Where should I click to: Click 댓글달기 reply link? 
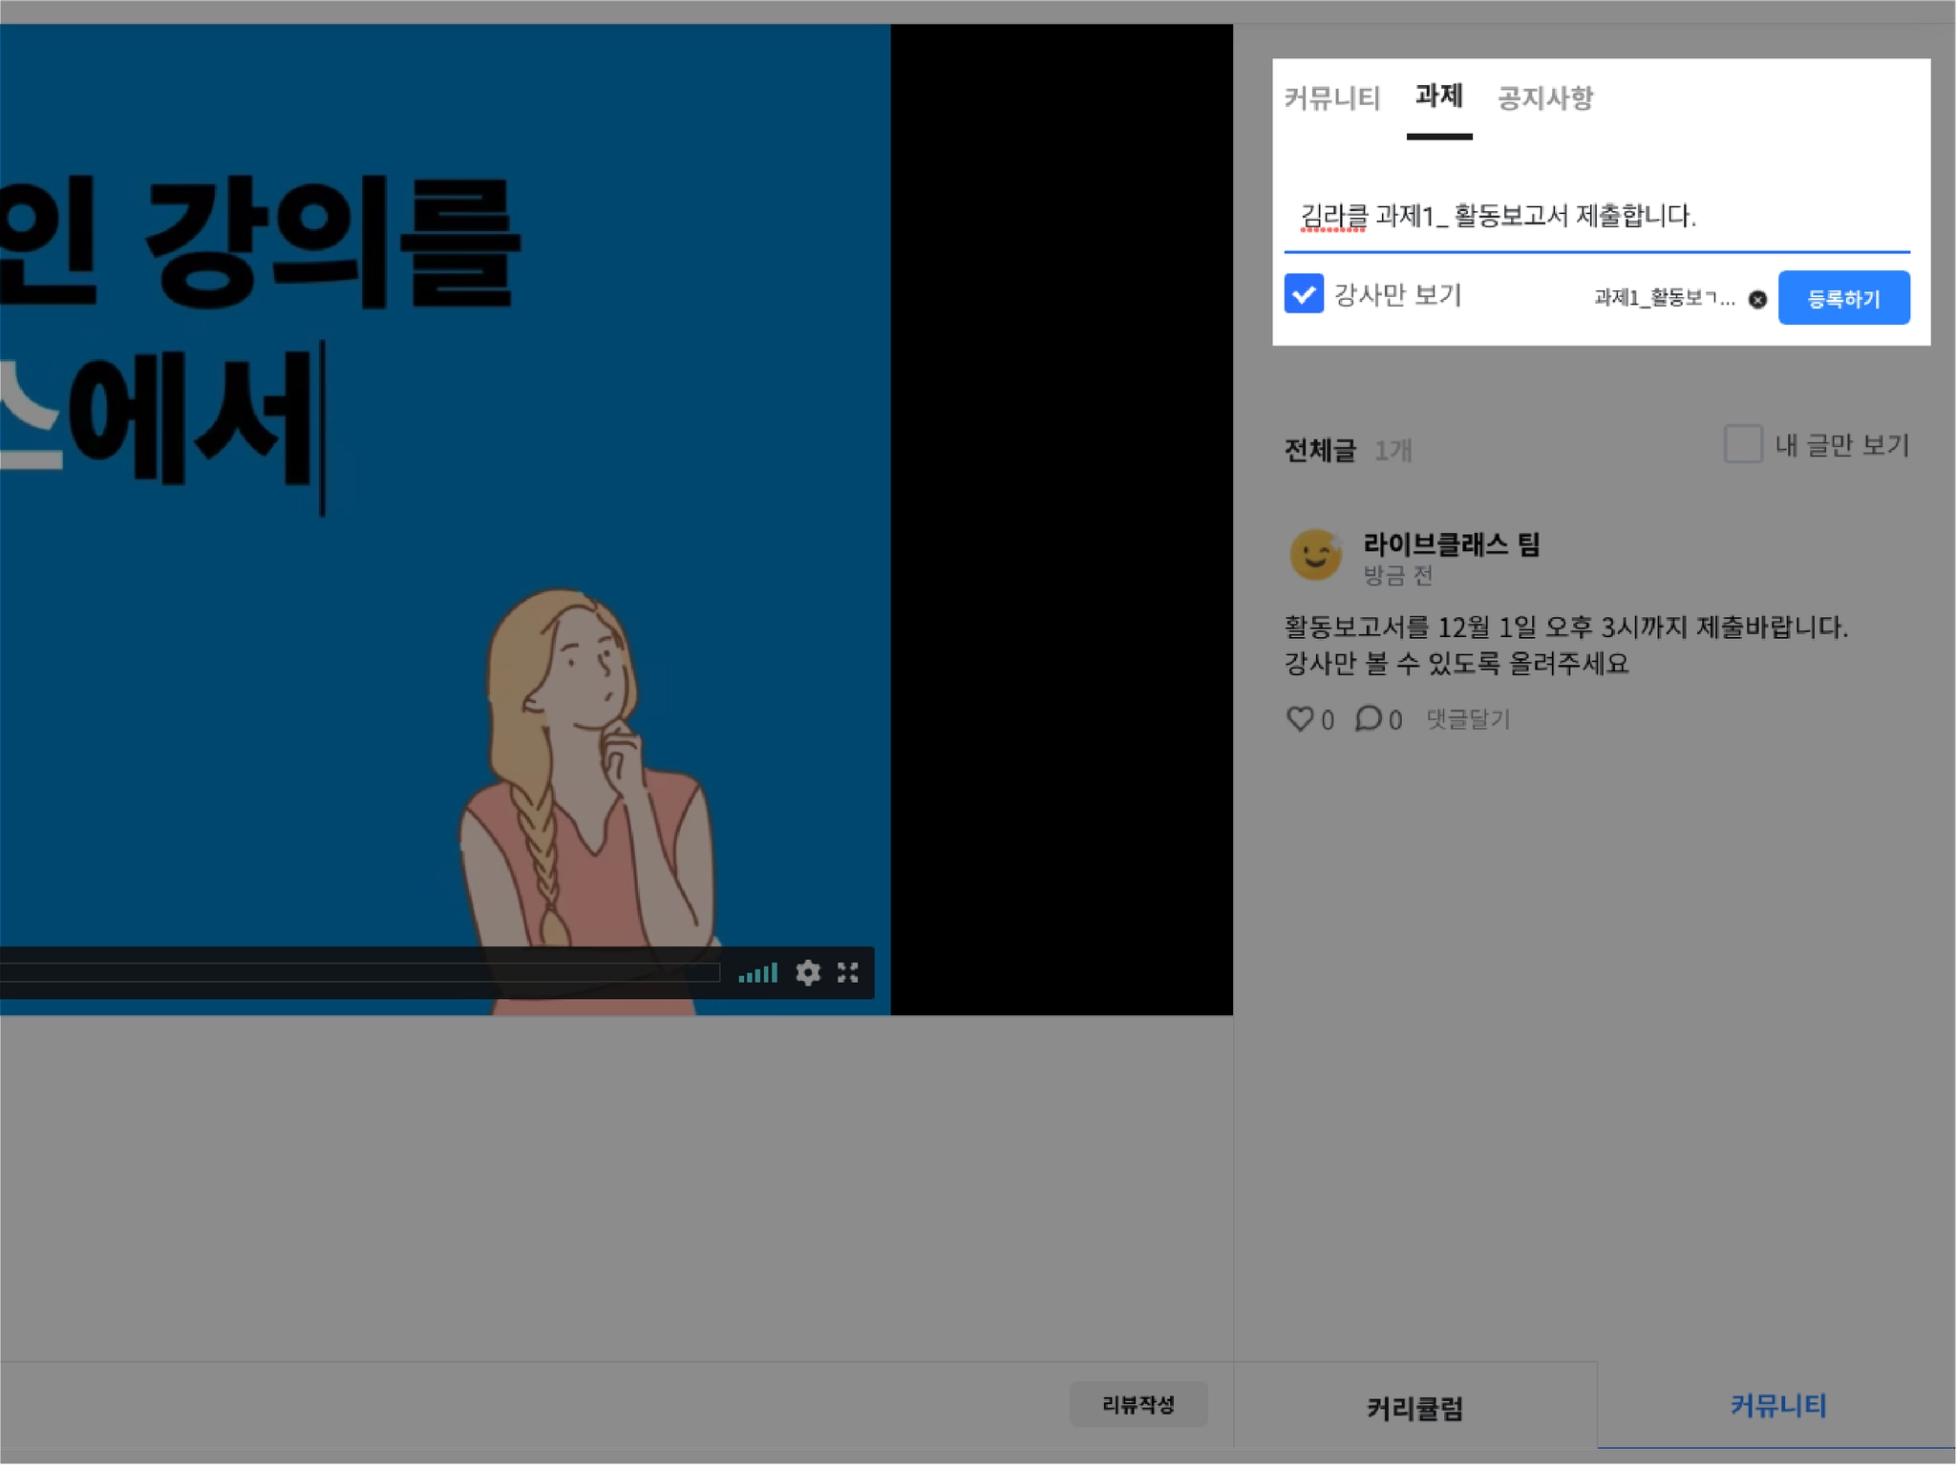click(1467, 719)
